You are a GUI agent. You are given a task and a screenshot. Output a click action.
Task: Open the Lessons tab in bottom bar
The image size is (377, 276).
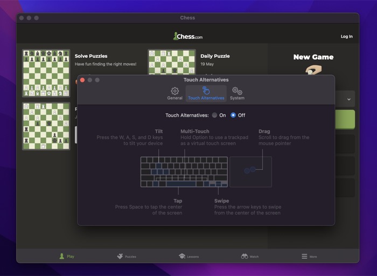tap(188, 257)
